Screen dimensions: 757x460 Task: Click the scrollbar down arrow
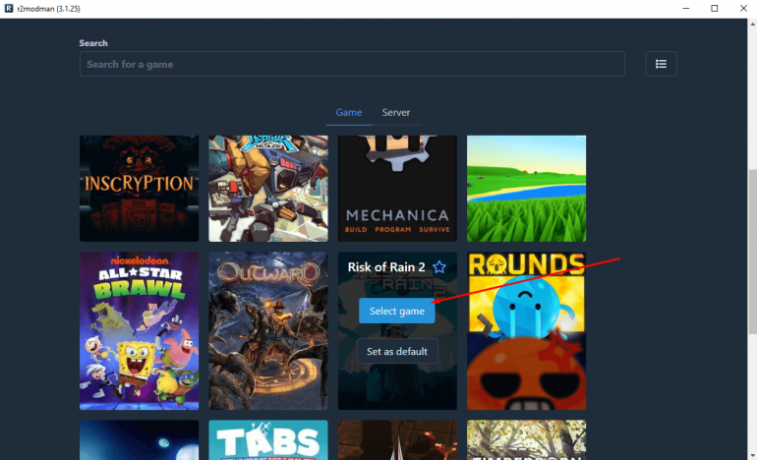click(752, 456)
